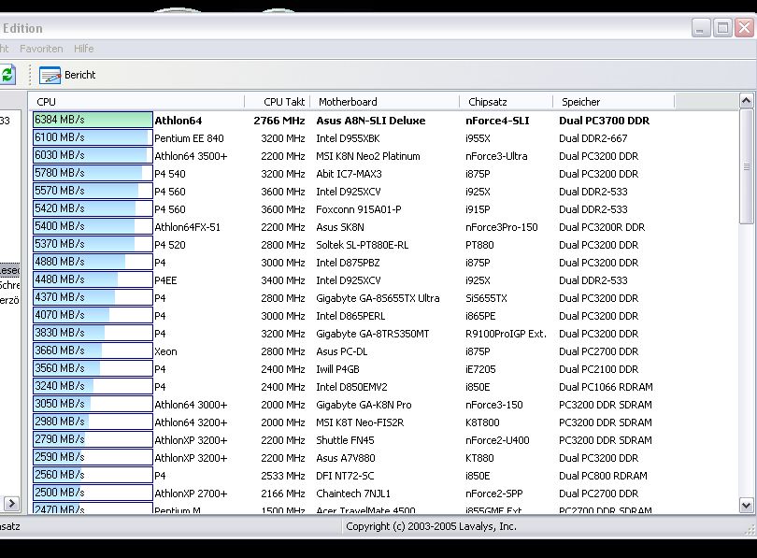Click the Intel D865PERL cell

(350, 316)
